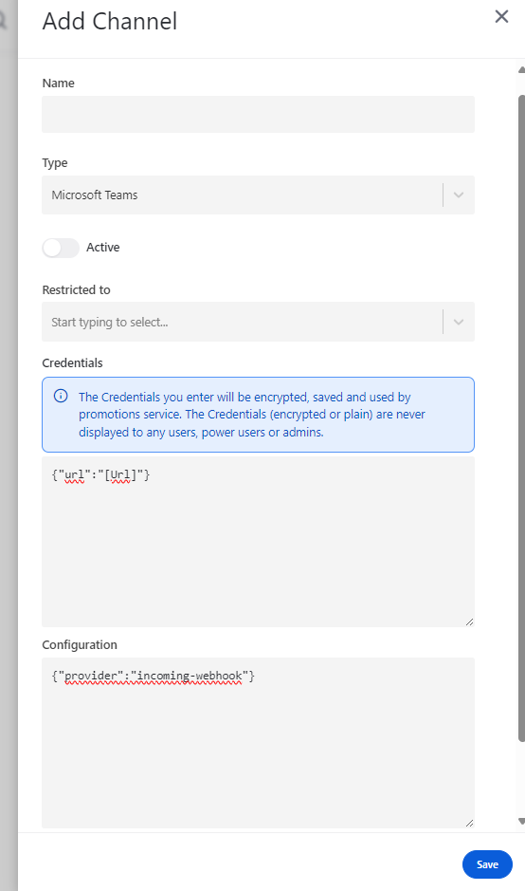Image resolution: width=525 pixels, height=891 pixels.
Task: Click the search icon behind the panel
Action: [4, 21]
